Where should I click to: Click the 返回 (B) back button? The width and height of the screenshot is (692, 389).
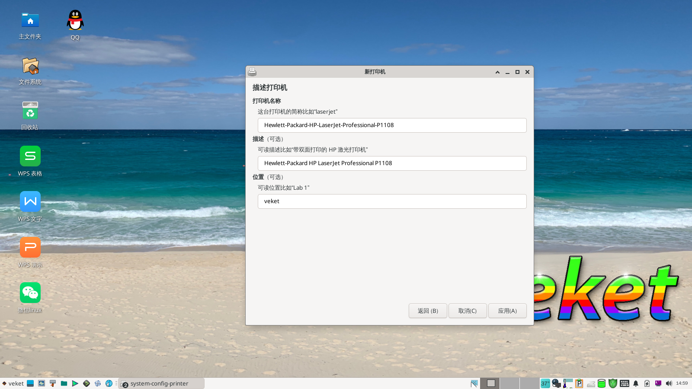click(428, 311)
